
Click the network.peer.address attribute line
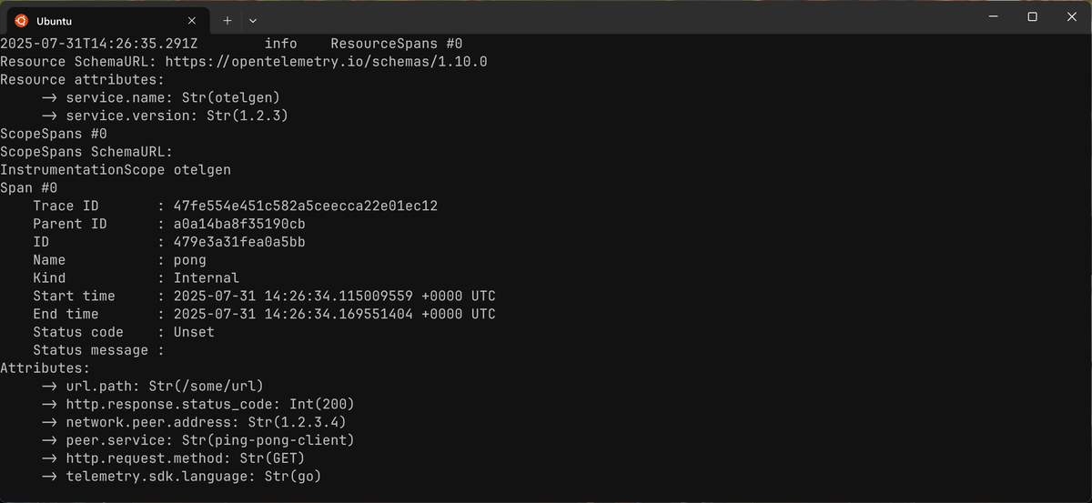click(194, 423)
